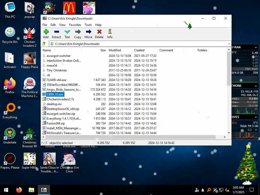
Task: Collapse the Drives gadget section
Action: 256,117
